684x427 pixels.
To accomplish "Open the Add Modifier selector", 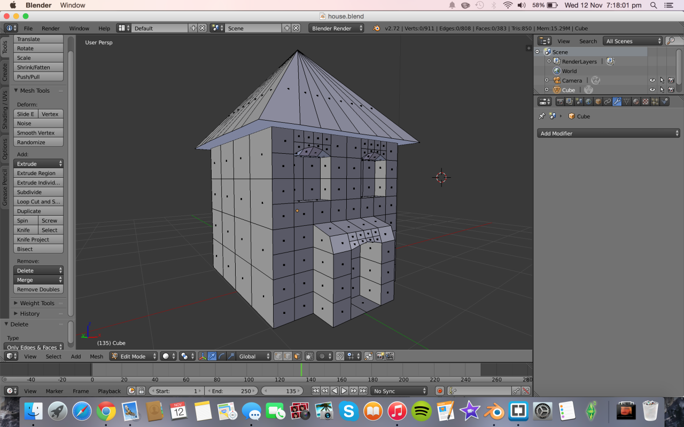I will tap(608, 133).
